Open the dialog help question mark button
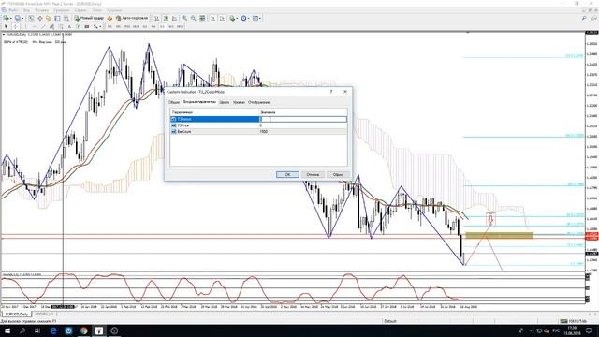Image resolution: width=599 pixels, height=337 pixels. pyautogui.click(x=331, y=92)
